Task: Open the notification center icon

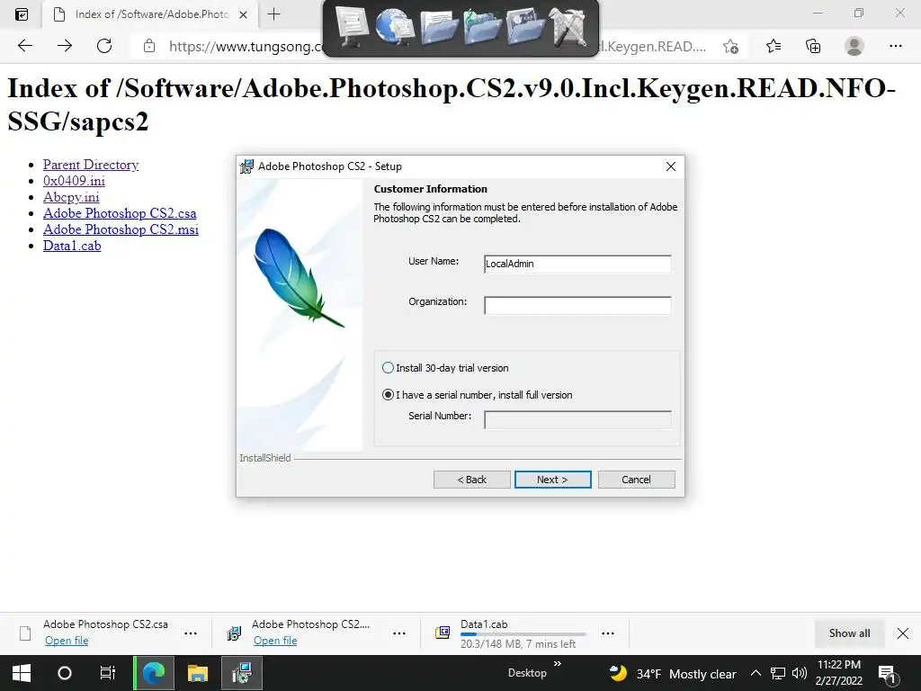Action: pyautogui.click(x=887, y=673)
